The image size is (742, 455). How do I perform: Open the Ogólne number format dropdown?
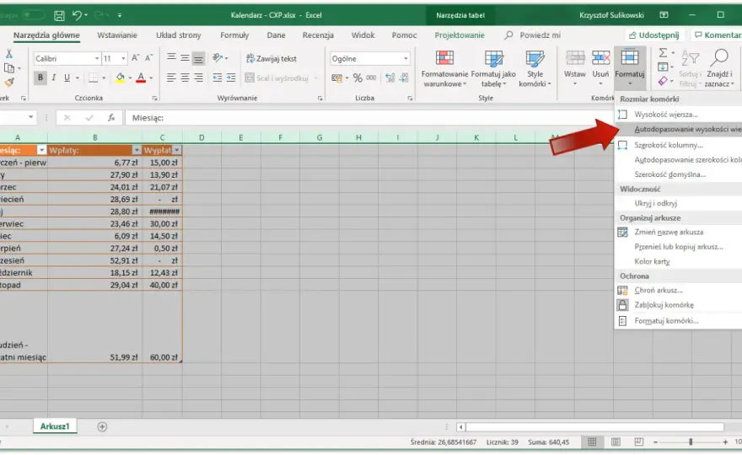click(406, 59)
